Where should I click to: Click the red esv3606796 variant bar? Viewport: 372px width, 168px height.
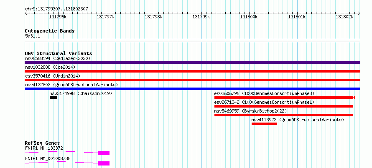point(285,98)
